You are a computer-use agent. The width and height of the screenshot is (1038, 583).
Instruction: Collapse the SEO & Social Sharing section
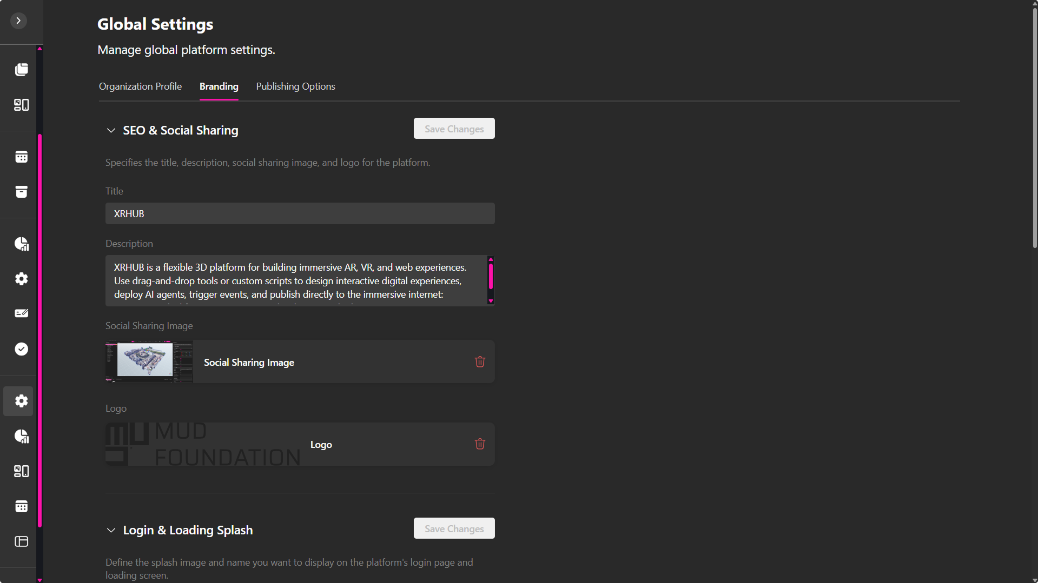pos(111,130)
